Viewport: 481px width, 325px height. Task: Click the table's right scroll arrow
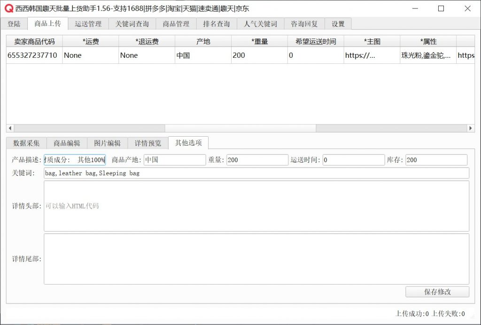point(471,128)
